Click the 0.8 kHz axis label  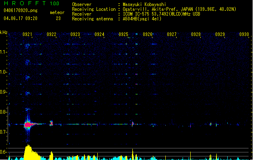[x=4, y=112]
